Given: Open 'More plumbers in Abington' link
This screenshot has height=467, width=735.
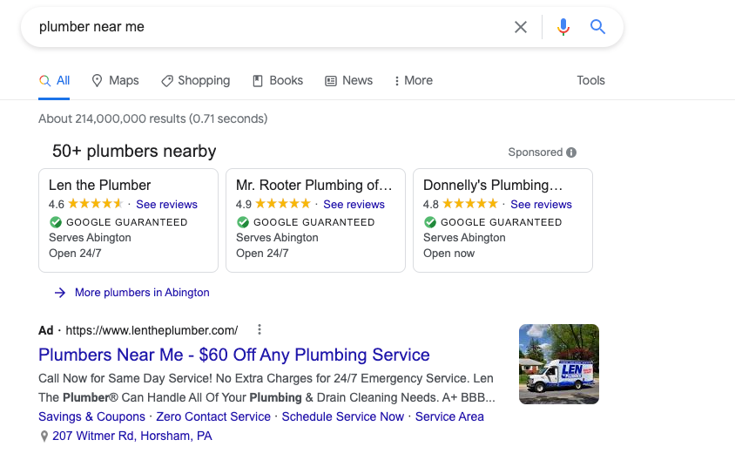Looking at the screenshot, I should (142, 293).
